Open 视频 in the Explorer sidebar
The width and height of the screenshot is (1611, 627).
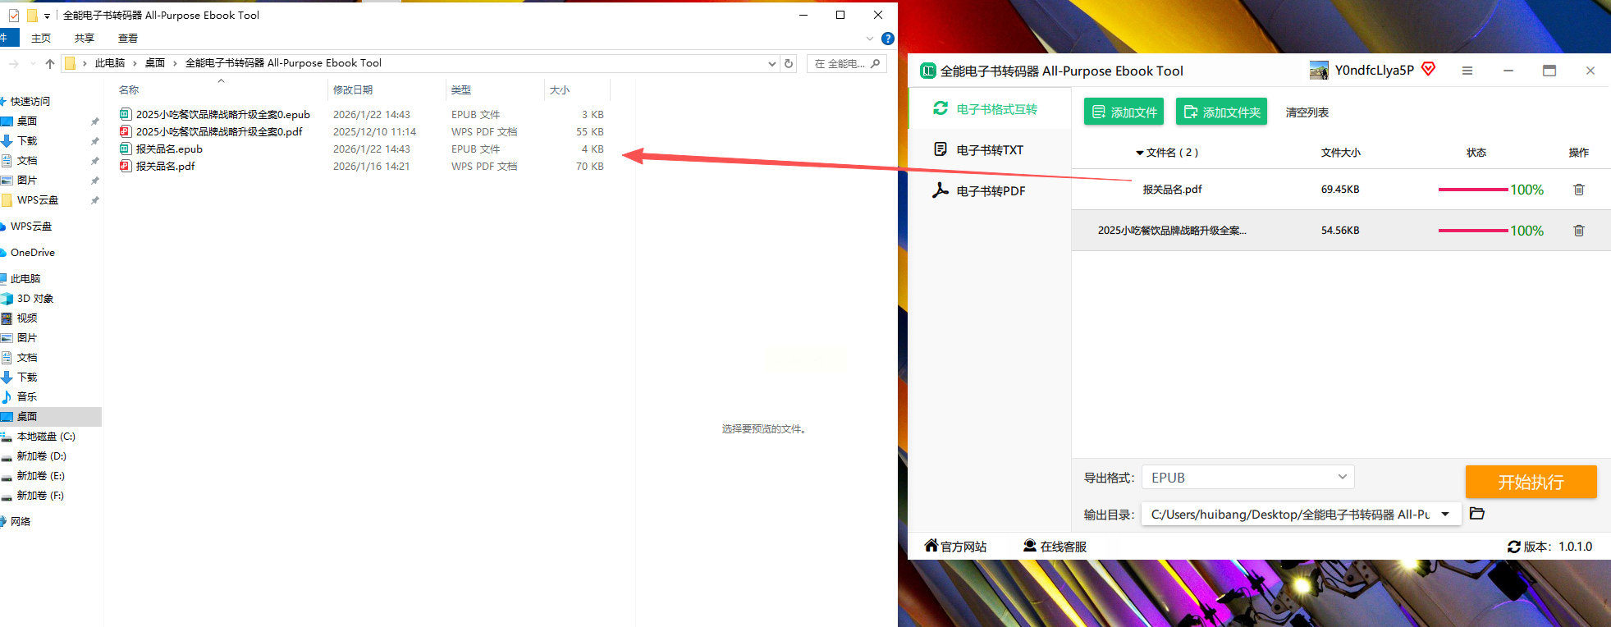[27, 318]
